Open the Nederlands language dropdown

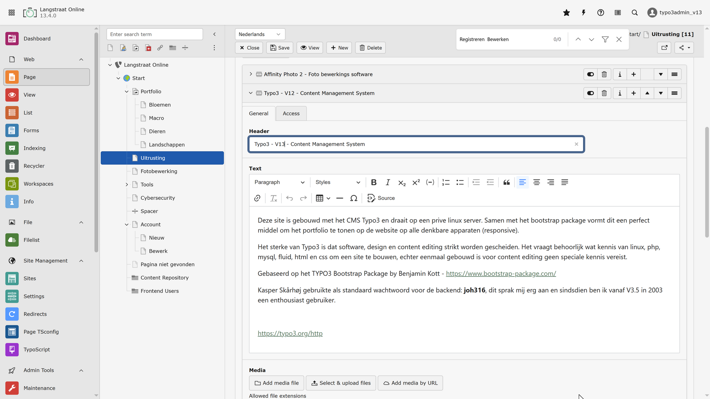pyautogui.click(x=260, y=35)
